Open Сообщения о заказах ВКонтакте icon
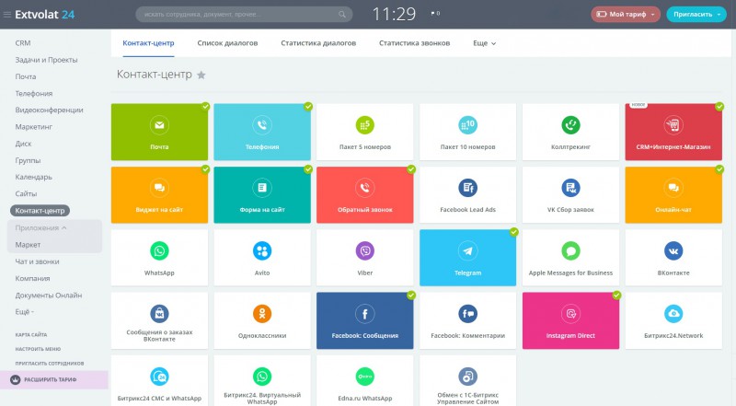 pyautogui.click(x=159, y=313)
